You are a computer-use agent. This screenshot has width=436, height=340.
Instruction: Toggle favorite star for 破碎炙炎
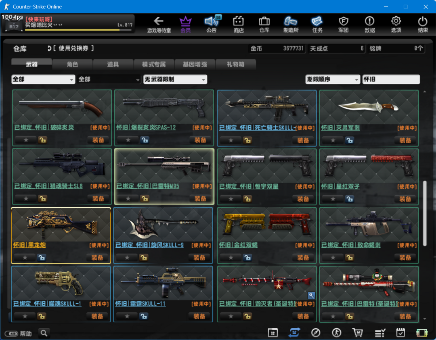point(26,140)
